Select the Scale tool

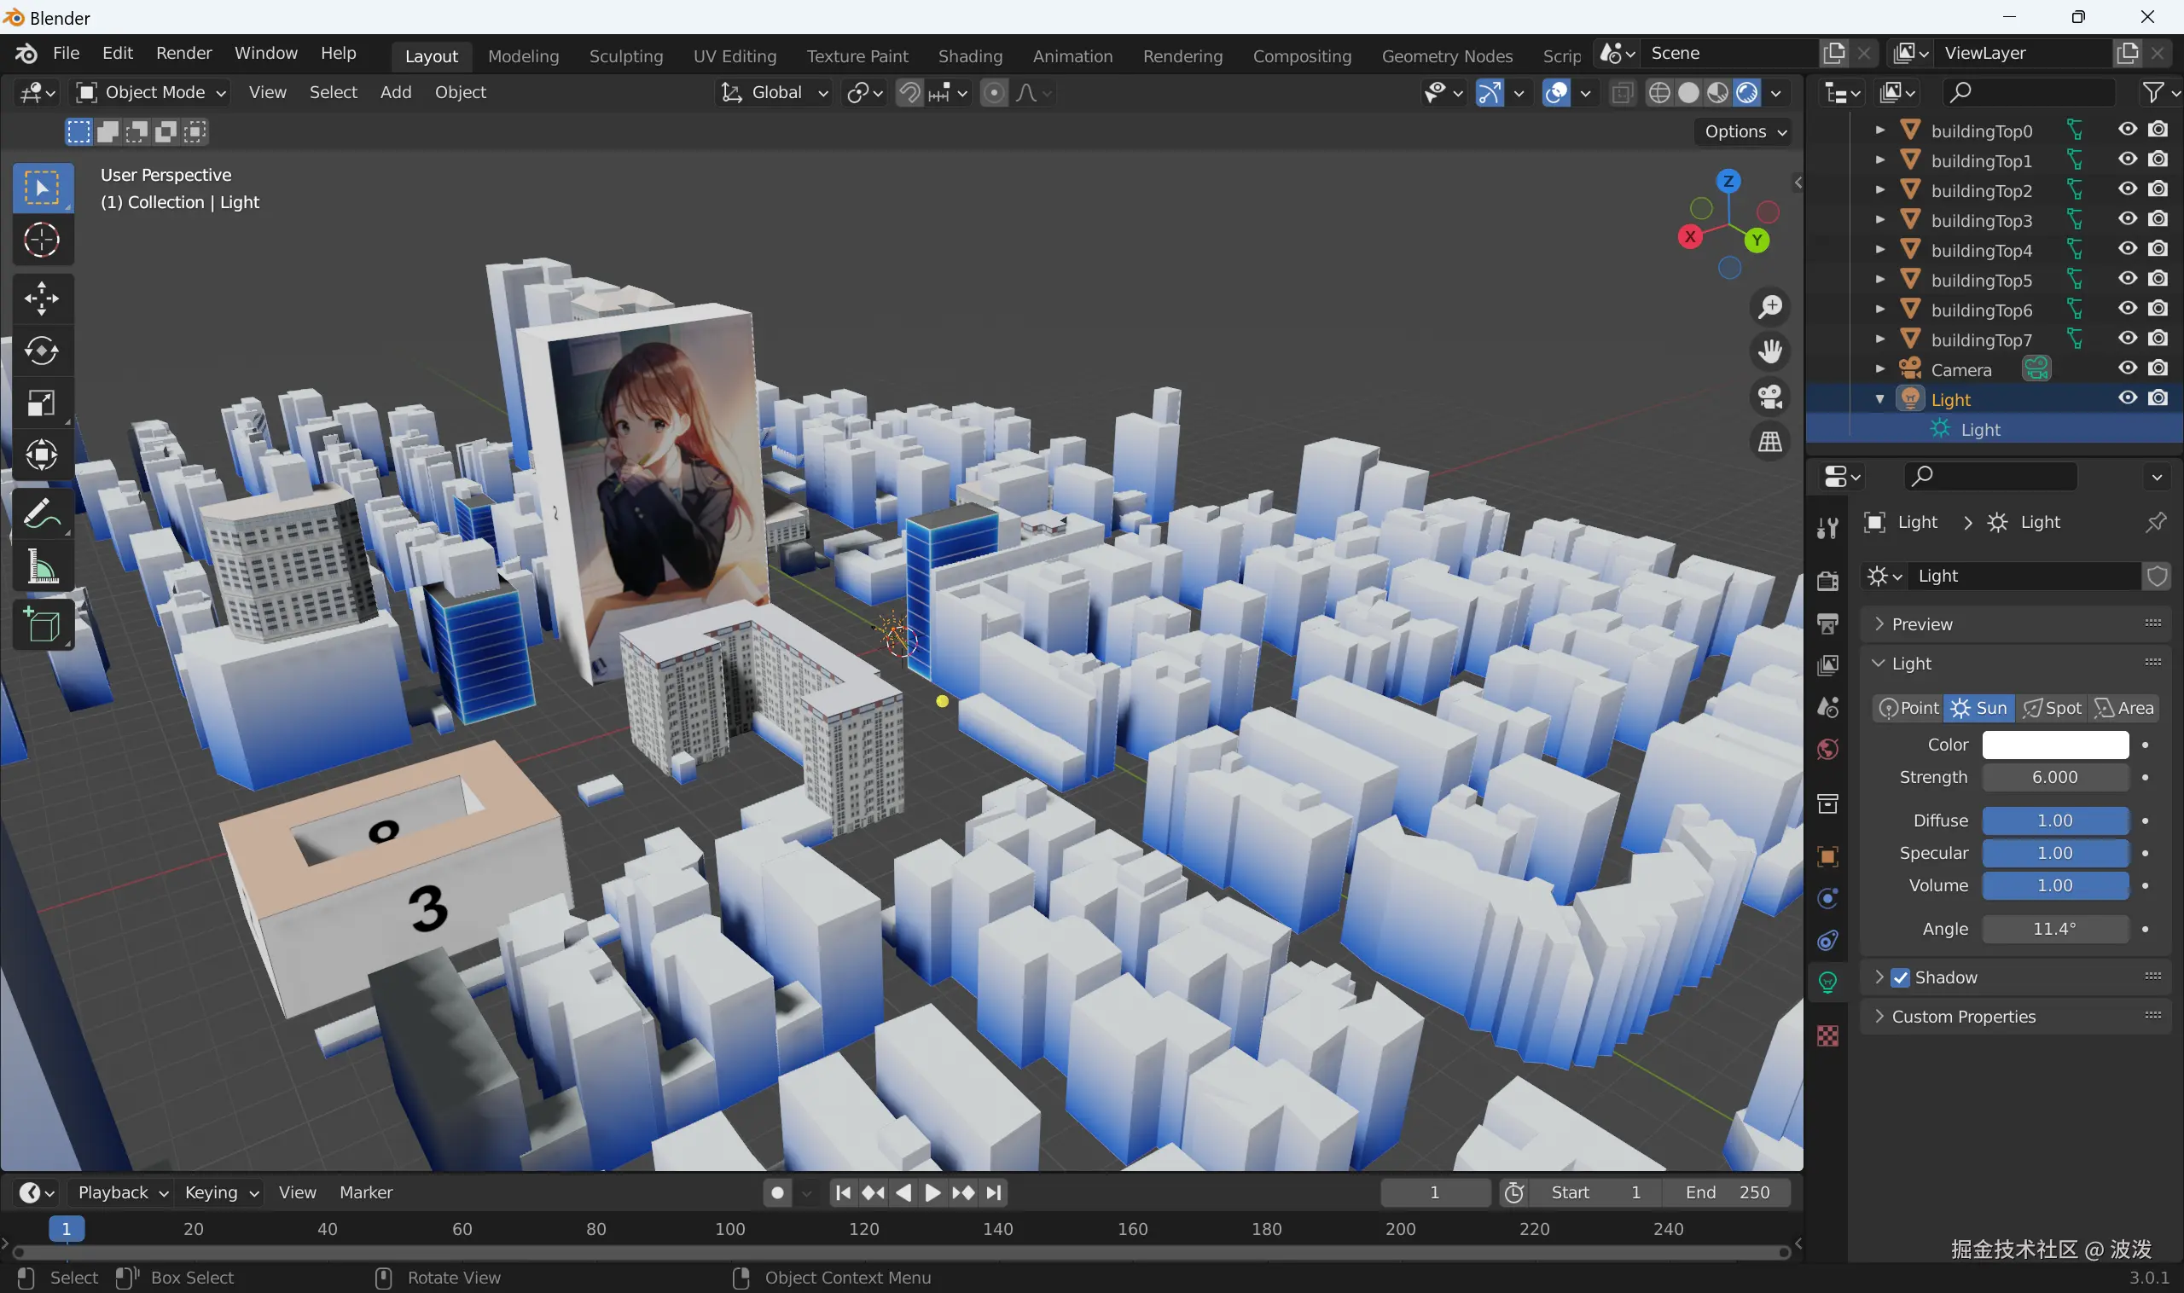pos(41,403)
